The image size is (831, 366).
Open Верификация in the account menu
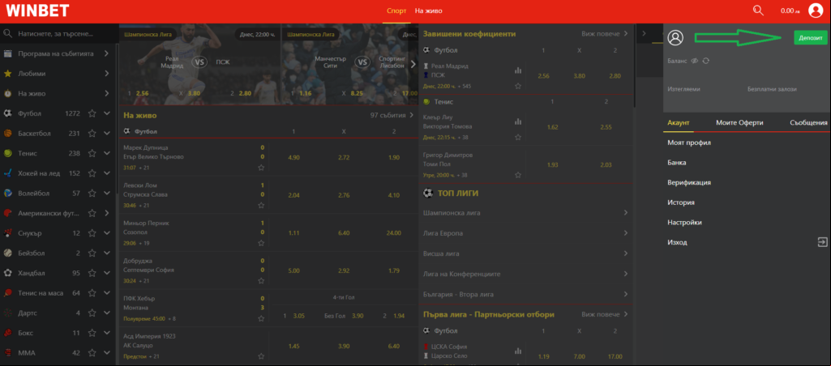pos(689,182)
